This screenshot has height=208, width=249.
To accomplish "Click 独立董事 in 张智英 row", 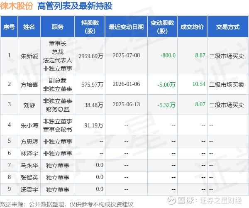I will pyautogui.click(x=58, y=178).
